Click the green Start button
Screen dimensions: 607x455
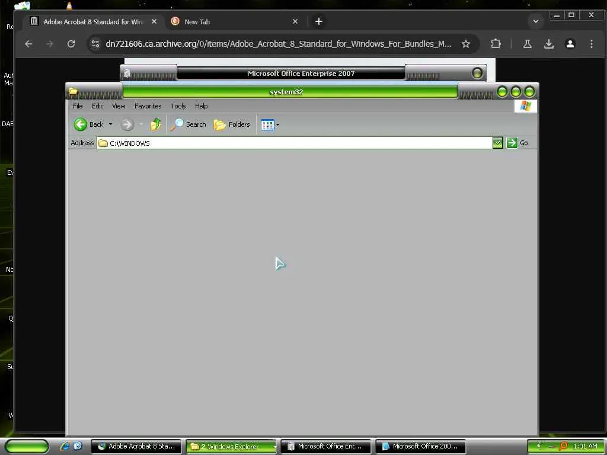[27, 447]
